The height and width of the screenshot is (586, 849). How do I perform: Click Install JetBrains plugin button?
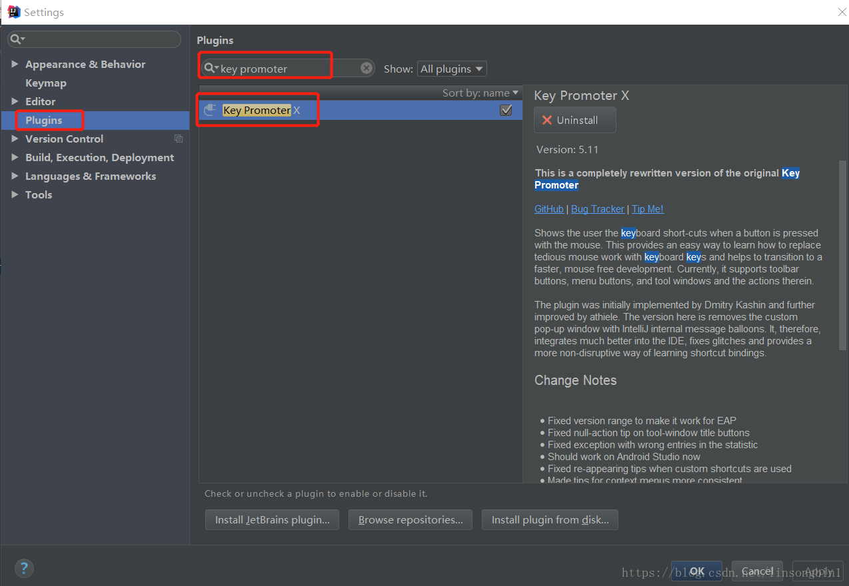272,519
